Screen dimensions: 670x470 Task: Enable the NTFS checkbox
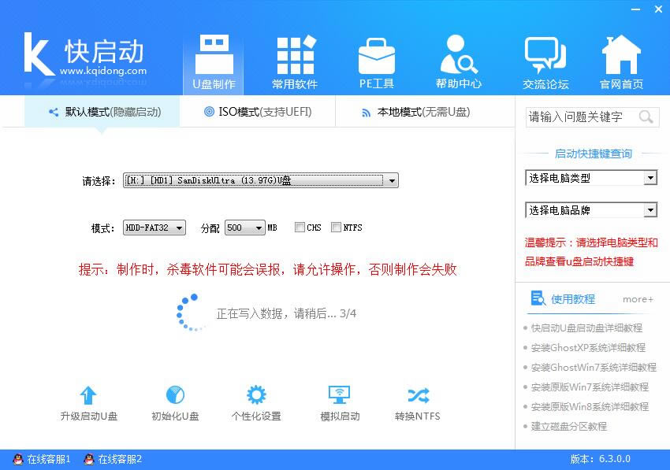(336, 227)
